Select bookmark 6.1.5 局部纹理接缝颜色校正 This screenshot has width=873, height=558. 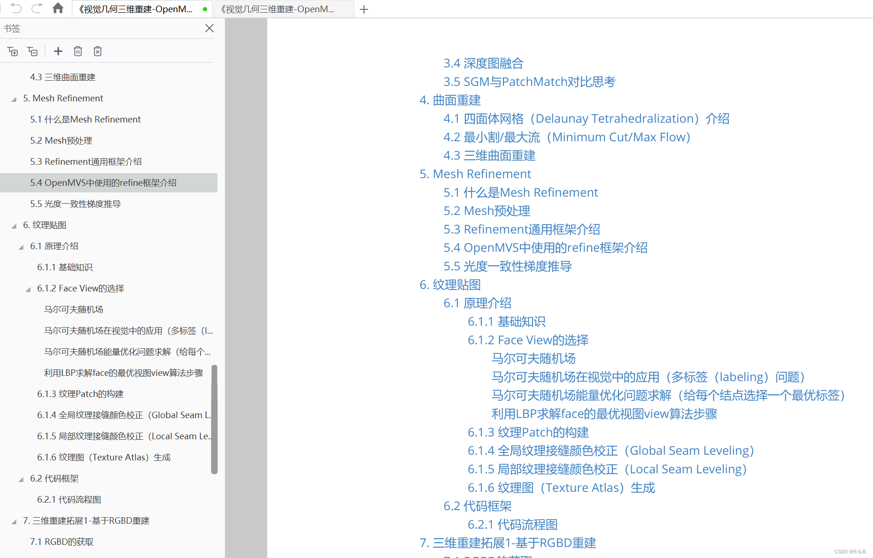[x=124, y=436]
